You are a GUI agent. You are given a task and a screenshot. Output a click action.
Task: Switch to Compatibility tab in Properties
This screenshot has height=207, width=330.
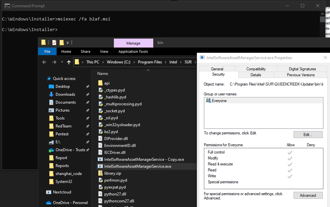256,69
